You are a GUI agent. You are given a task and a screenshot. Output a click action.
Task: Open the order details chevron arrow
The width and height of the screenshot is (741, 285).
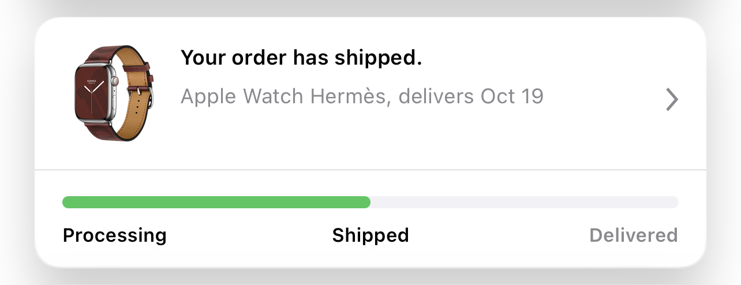(x=671, y=100)
